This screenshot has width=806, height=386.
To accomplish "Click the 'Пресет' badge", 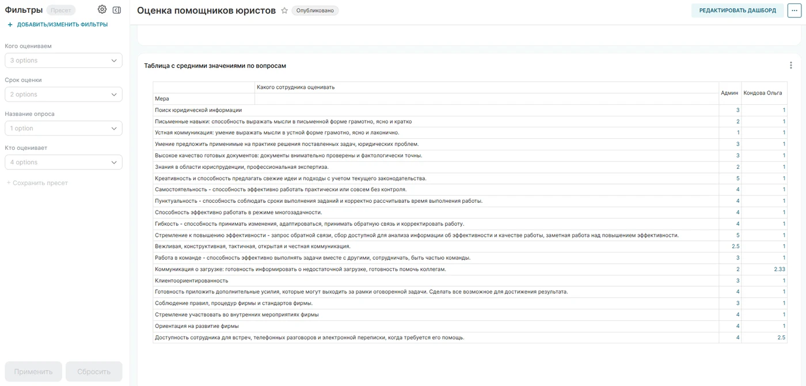I will pos(60,10).
